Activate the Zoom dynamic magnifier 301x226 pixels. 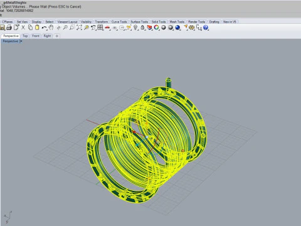[65, 28]
